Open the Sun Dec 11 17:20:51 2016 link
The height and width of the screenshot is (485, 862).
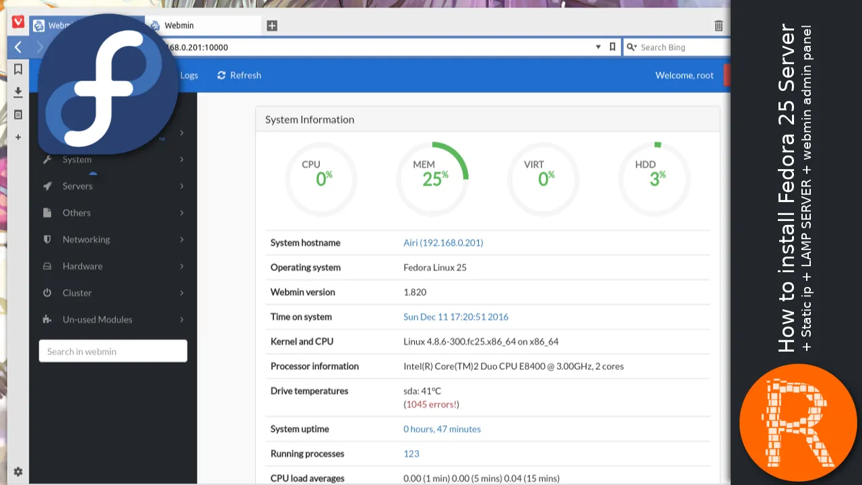click(x=456, y=317)
